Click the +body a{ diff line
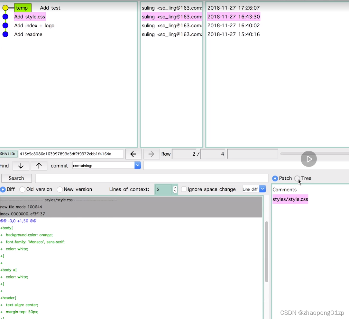Screen dimensions: 349x319 pyautogui.click(x=8, y=270)
